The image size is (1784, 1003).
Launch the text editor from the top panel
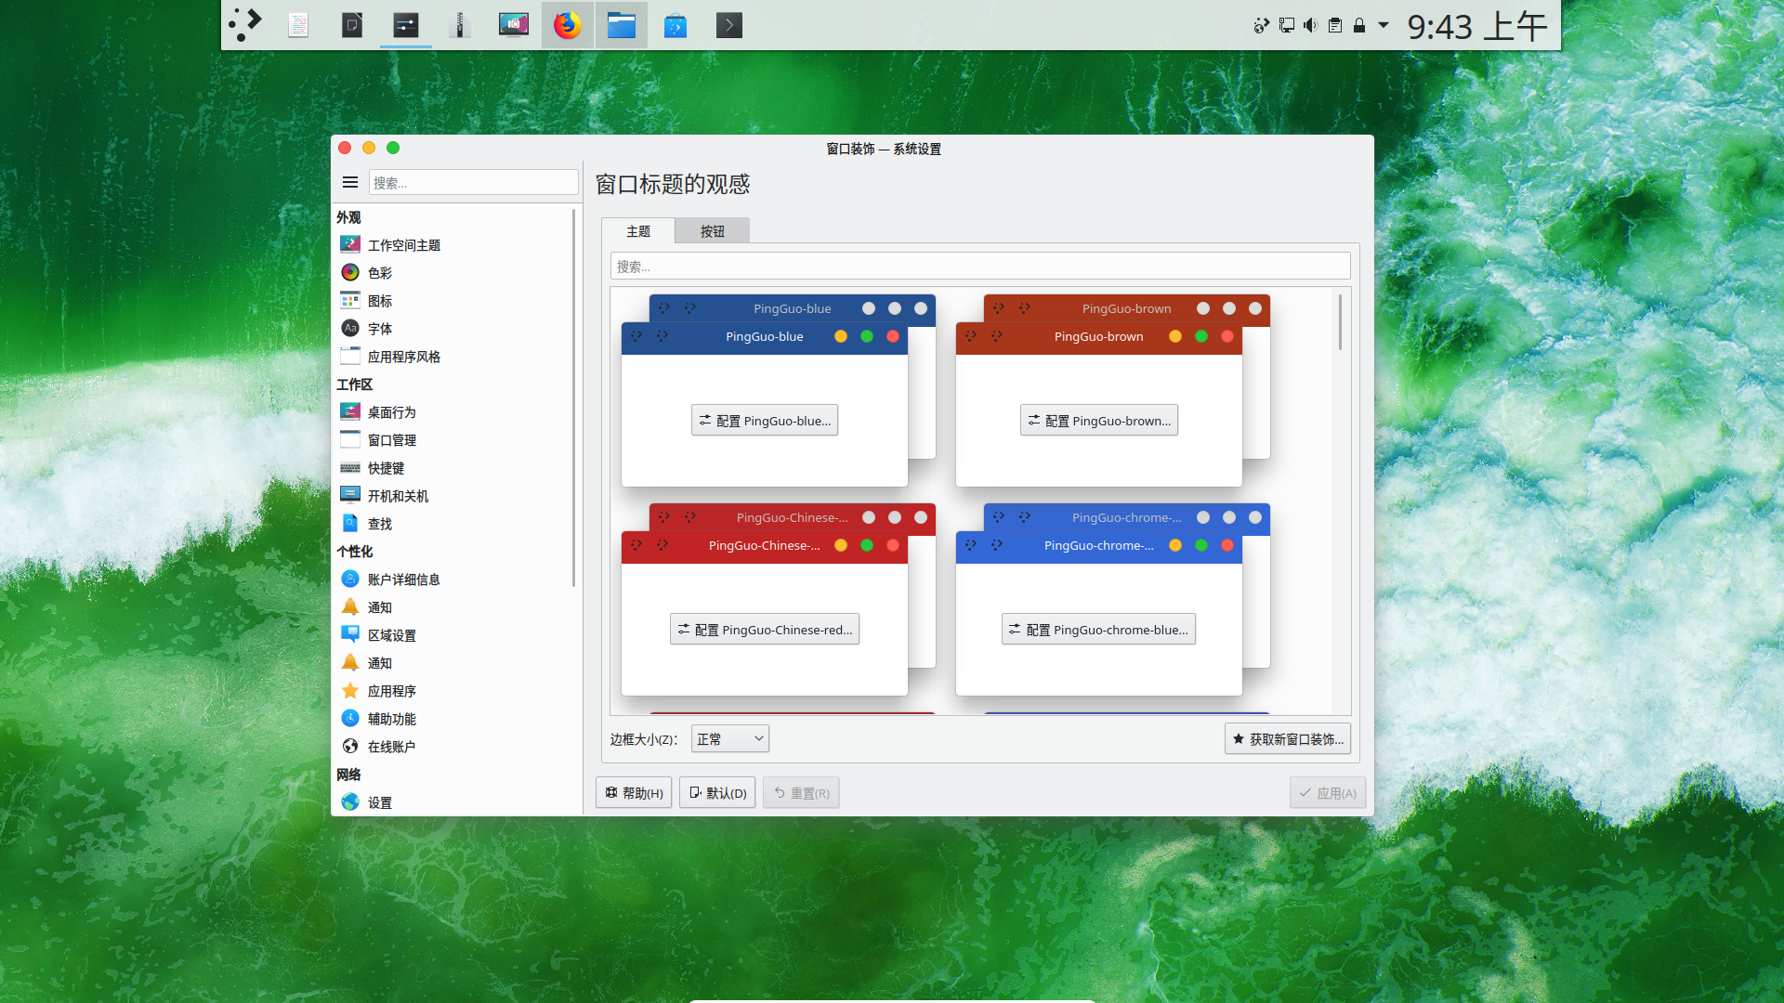tap(298, 25)
